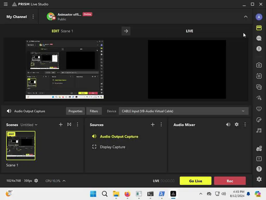266x200 pixels.
Task: Open the music note background music icon
Action: pos(259,131)
